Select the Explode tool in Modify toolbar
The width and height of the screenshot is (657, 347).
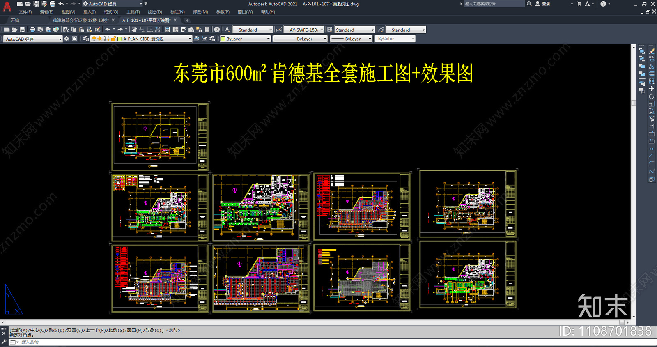651,179
